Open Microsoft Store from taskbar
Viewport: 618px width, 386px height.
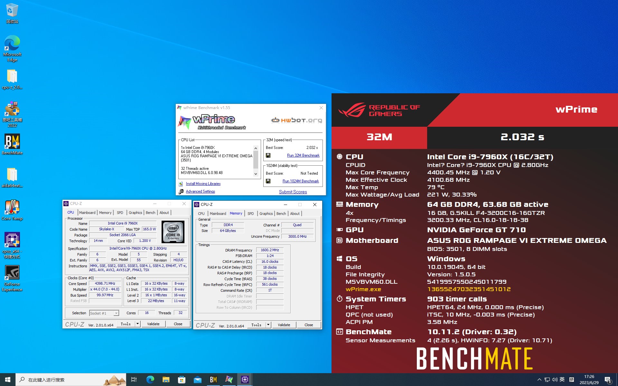point(182,380)
